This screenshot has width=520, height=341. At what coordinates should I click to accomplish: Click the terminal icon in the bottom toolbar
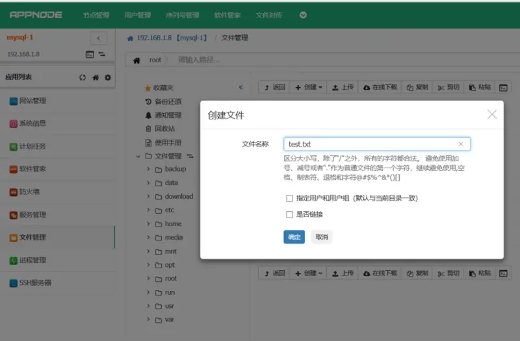pyautogui.click(x=503, y=273)
